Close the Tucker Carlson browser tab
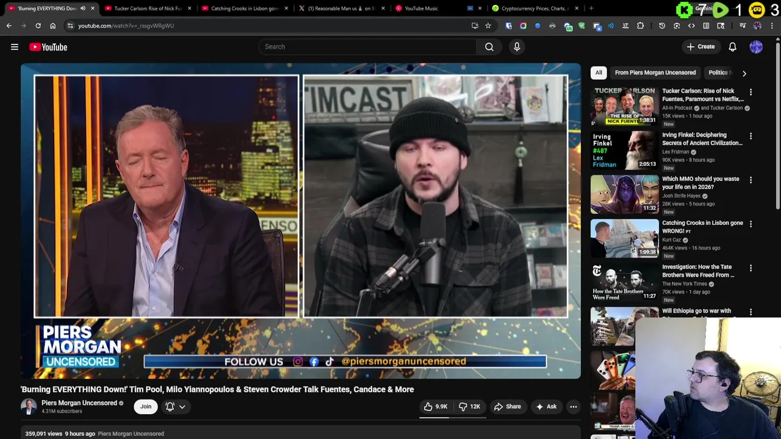Screen dimensions: 781x439 190,9
